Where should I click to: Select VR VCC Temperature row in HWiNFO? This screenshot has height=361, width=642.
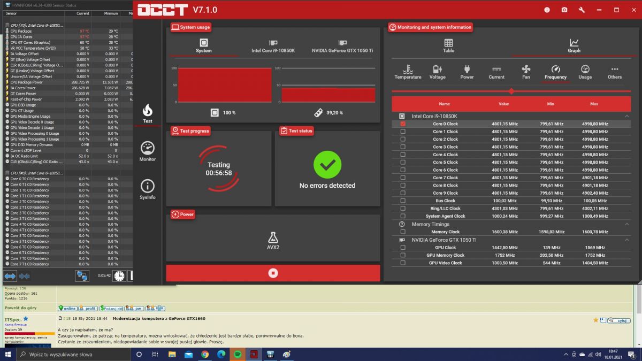pyautogui.click(x=68, y=48)
